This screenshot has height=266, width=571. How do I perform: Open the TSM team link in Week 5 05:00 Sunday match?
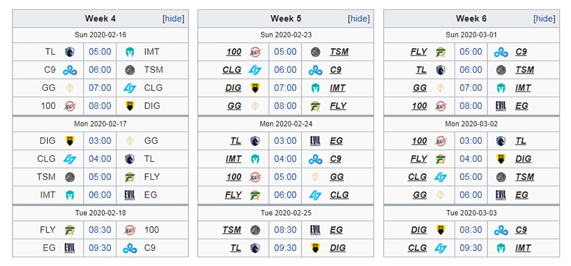tap(339, 52)
